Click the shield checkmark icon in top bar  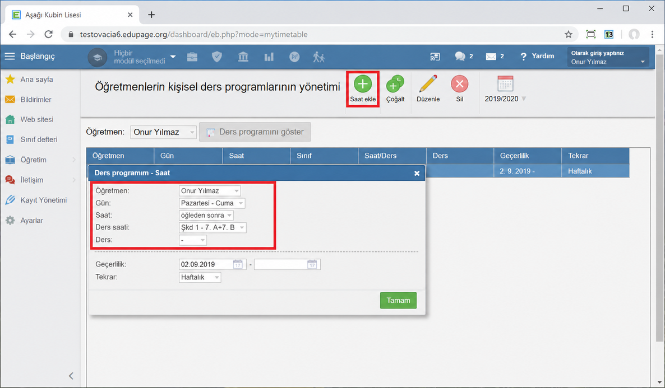coord(217,57)
